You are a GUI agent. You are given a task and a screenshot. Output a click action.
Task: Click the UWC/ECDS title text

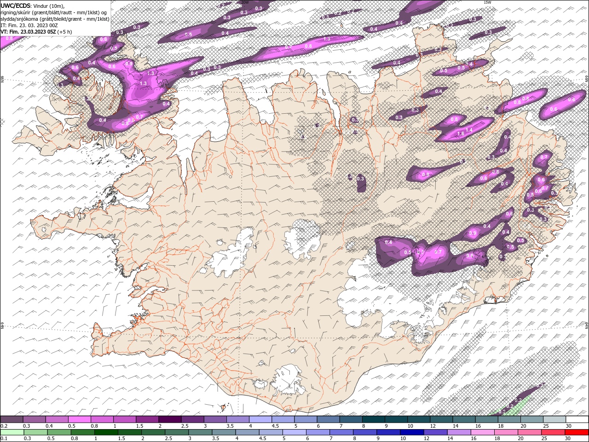pyautogui.click(x=16, y=6)
